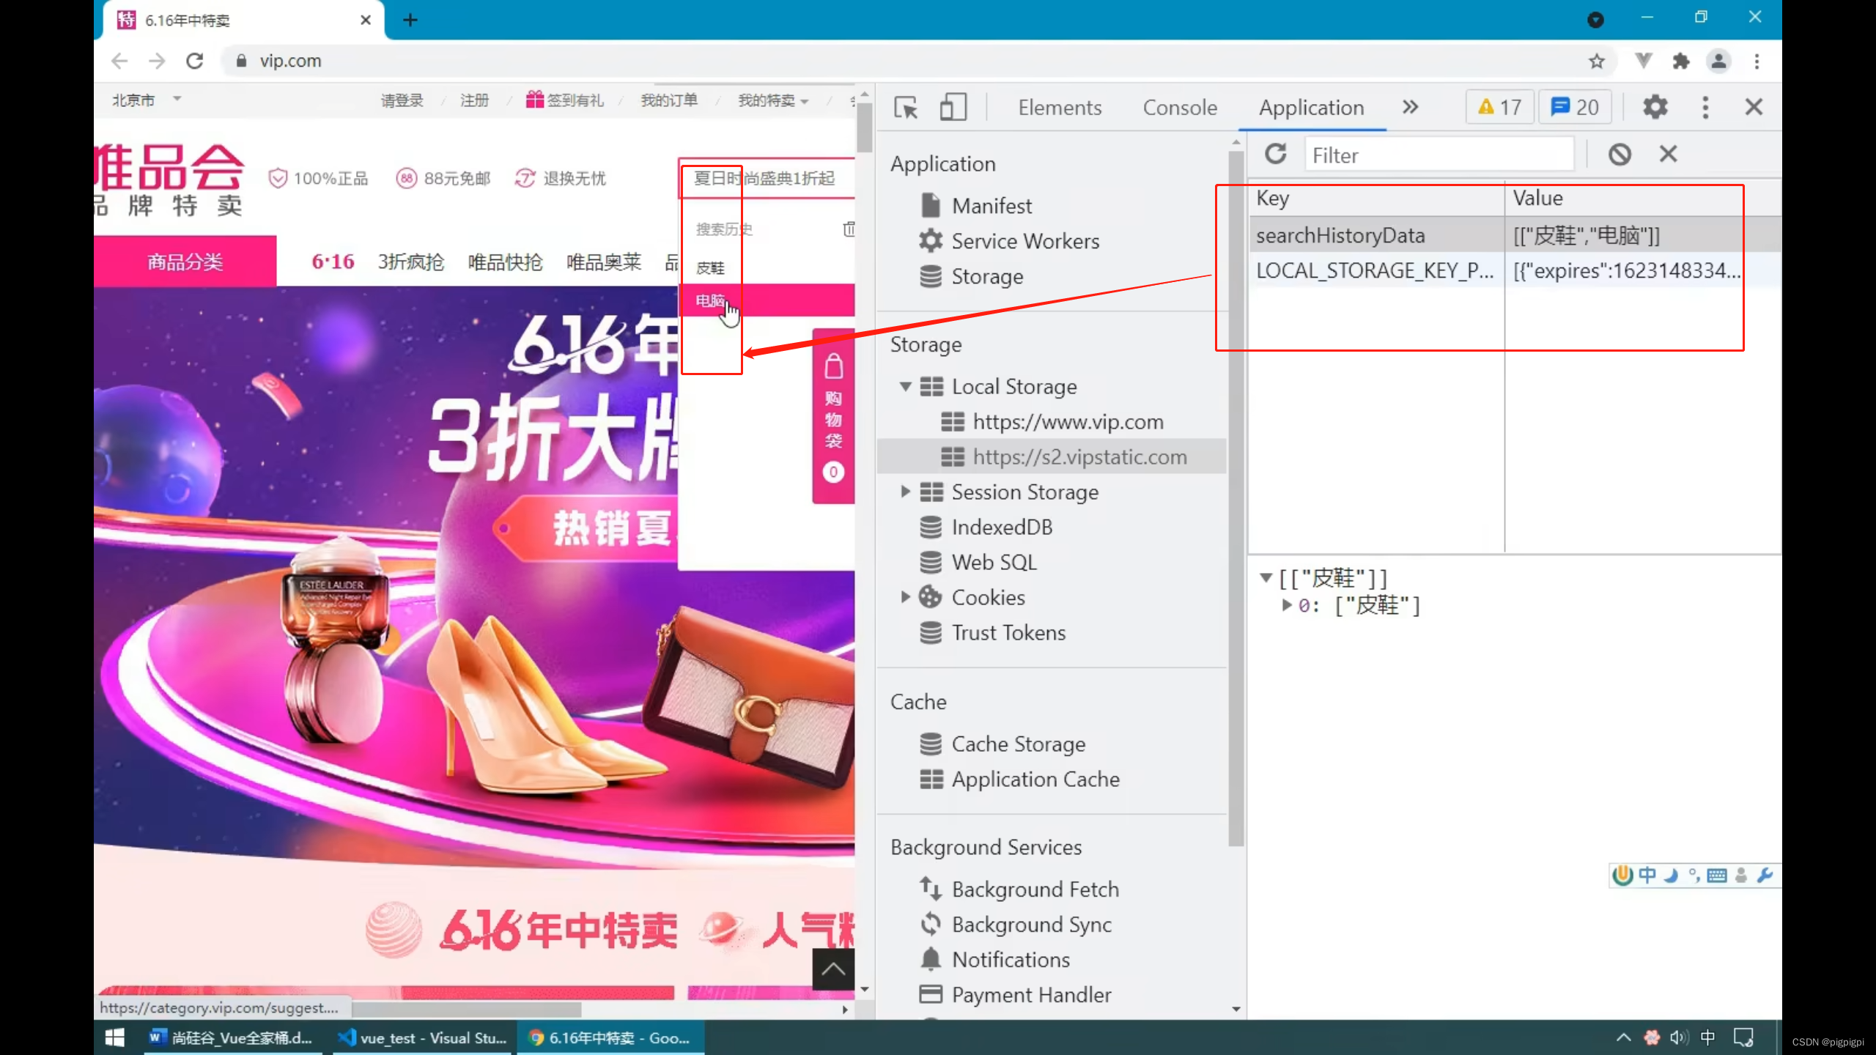This screenshot has width=1876, height=1055.
Task: Open the DevTools settings gear
Action: [x=1655, y=107]
